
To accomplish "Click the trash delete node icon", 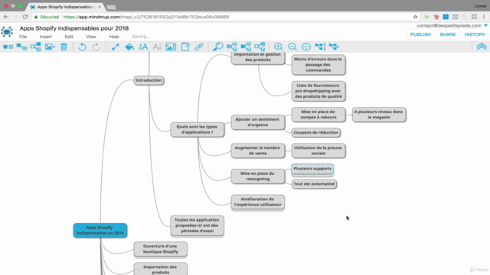I will pyautogui.click(x=64, y=47).
